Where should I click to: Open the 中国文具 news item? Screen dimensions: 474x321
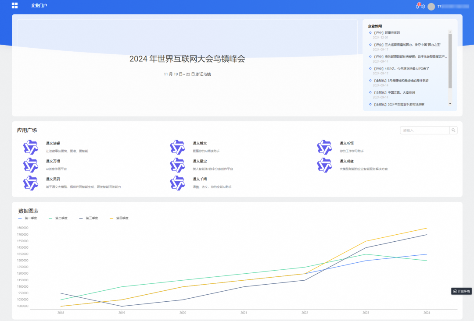[x=394, y=92]
